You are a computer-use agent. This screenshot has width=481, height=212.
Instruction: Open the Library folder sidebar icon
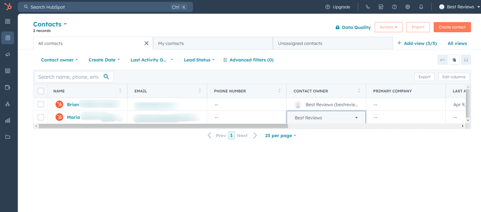[x=8, y=137]
